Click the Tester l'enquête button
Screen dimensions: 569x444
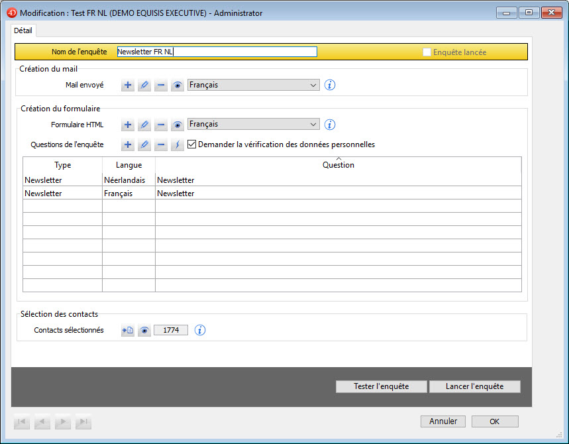point(381,386)
